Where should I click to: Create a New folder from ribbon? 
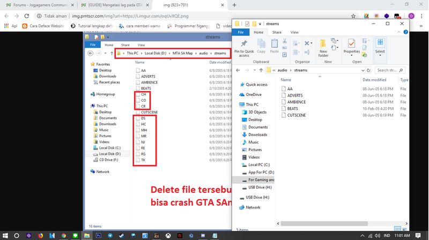323,48
